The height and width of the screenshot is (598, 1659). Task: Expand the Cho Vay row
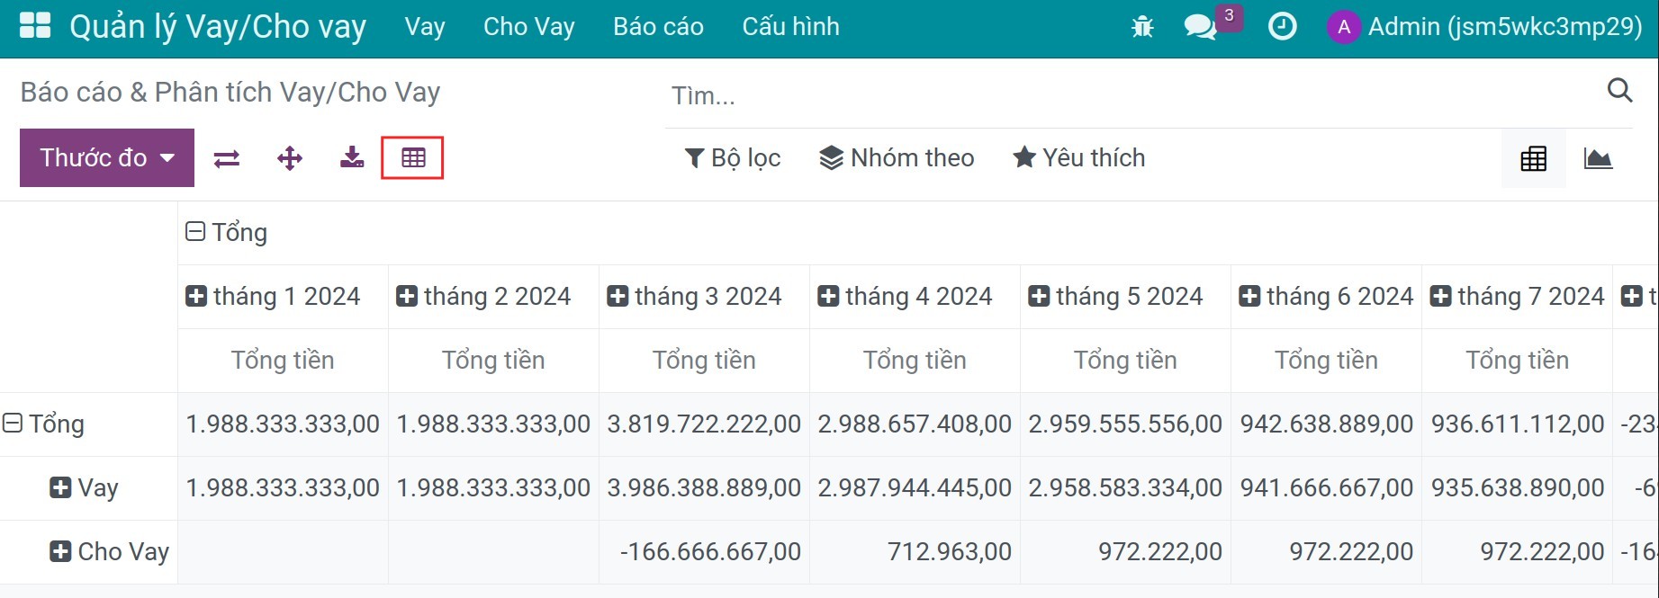click(109, 551)
